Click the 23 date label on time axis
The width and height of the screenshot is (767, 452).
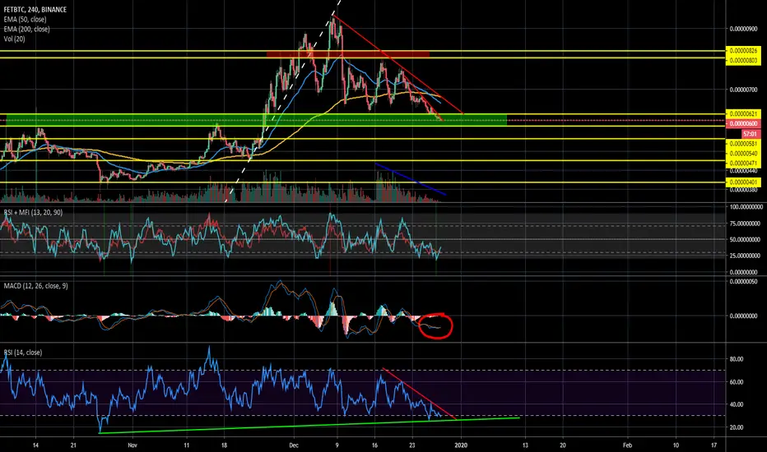[411, 445]
